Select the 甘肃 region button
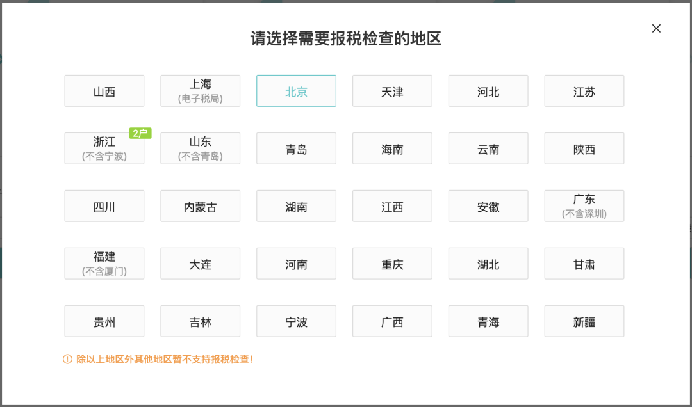Viewport: 692px width, 407px height. (x=584, y=264)
